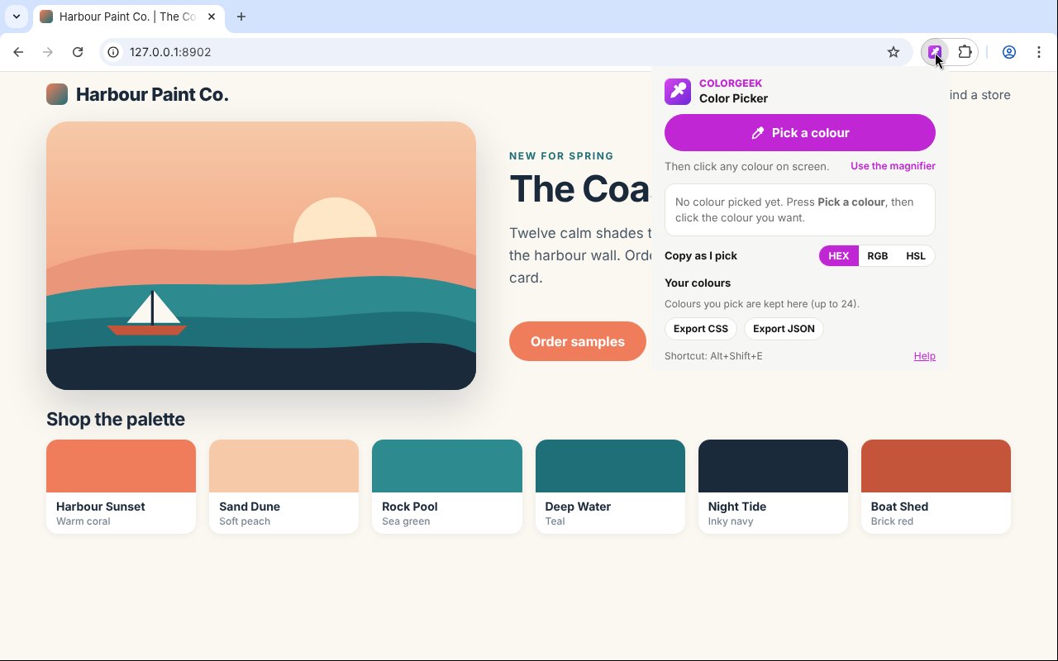Screen dimensions: 1058x661
Task: Click the Shortcut: Alt+Shift+E text
Action: [713, 356]
